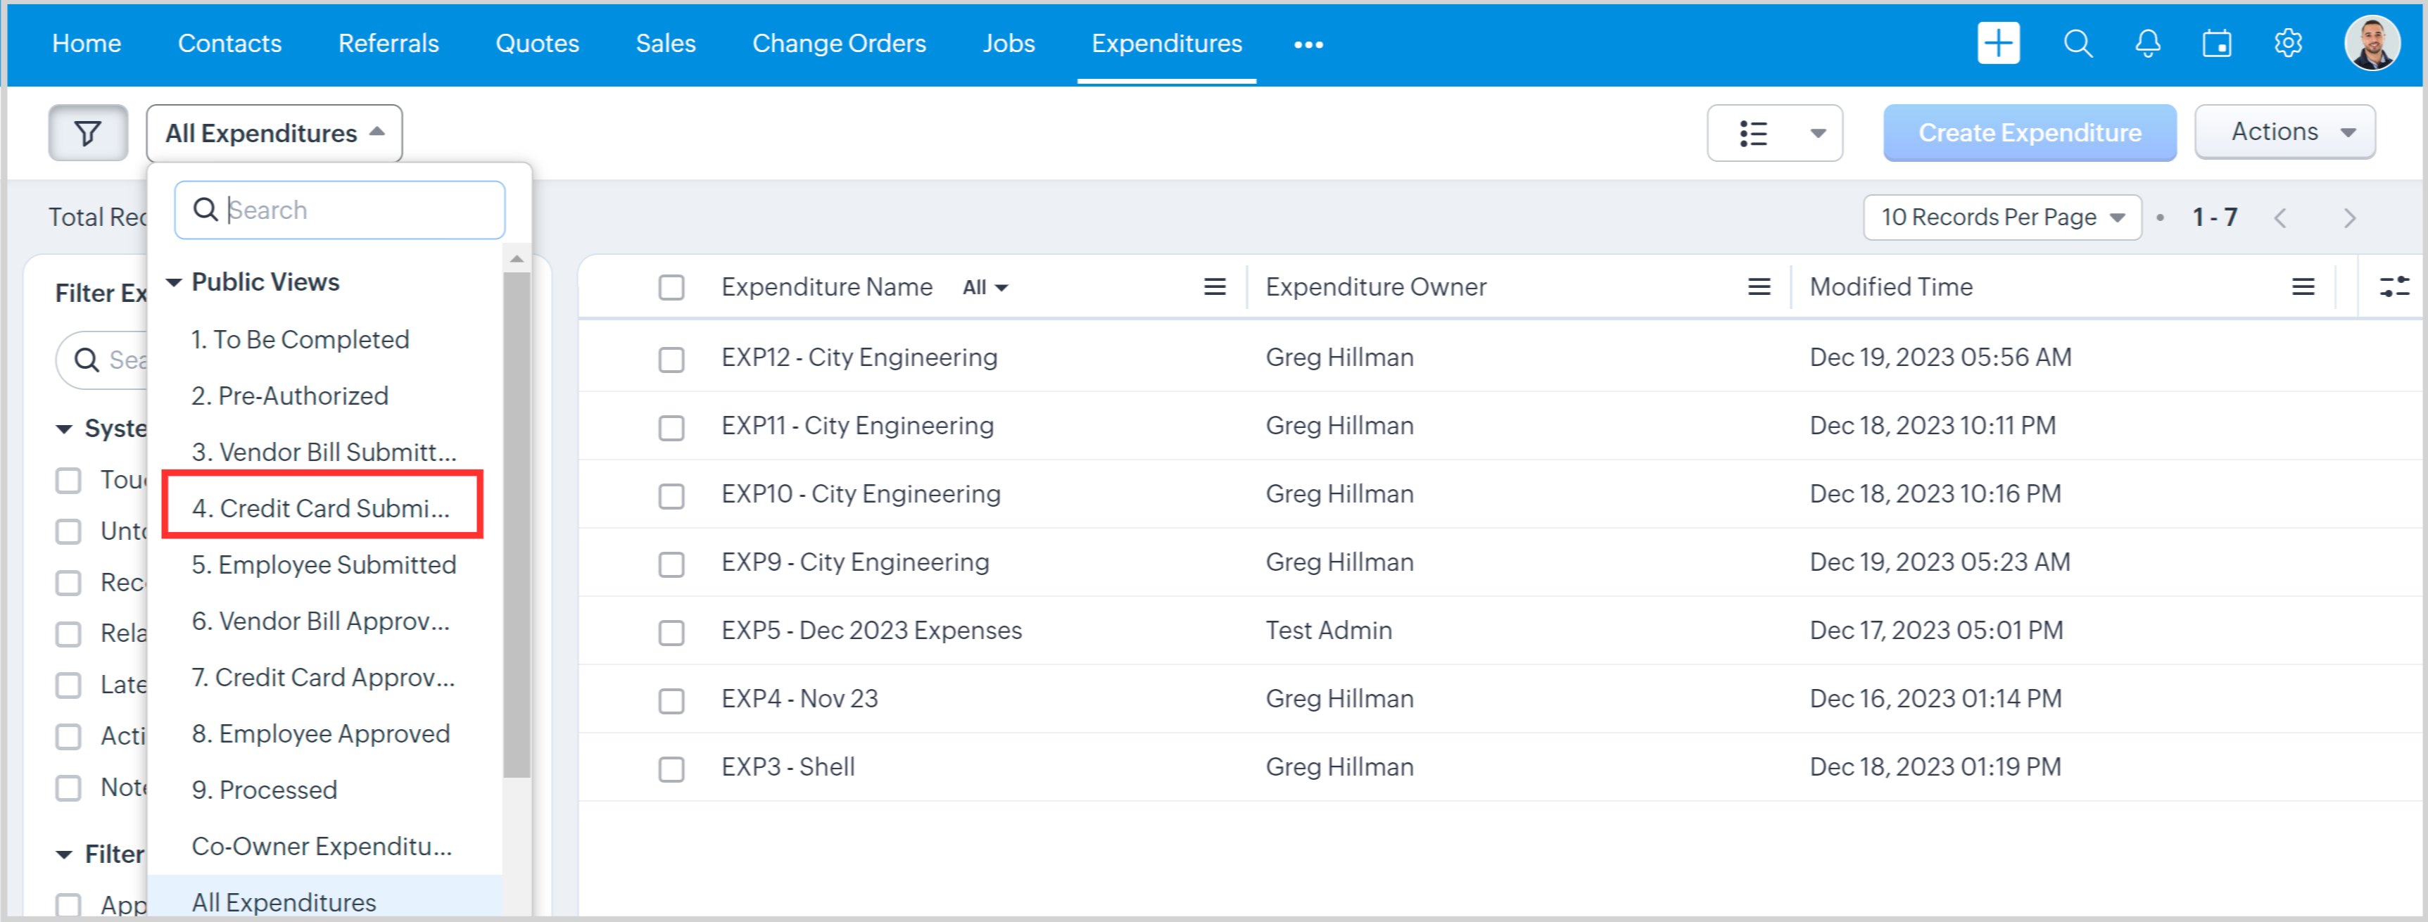This screenshot has height=922, width=2428.
Task: Open the EXP3 - Shell record
Action: (x=787, y=766)
